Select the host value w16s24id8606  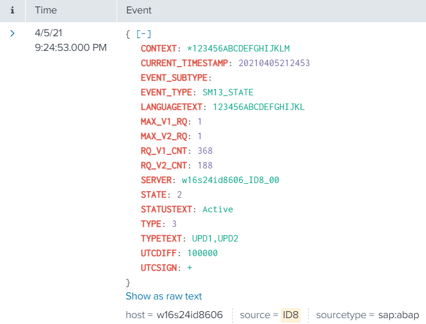189,315
